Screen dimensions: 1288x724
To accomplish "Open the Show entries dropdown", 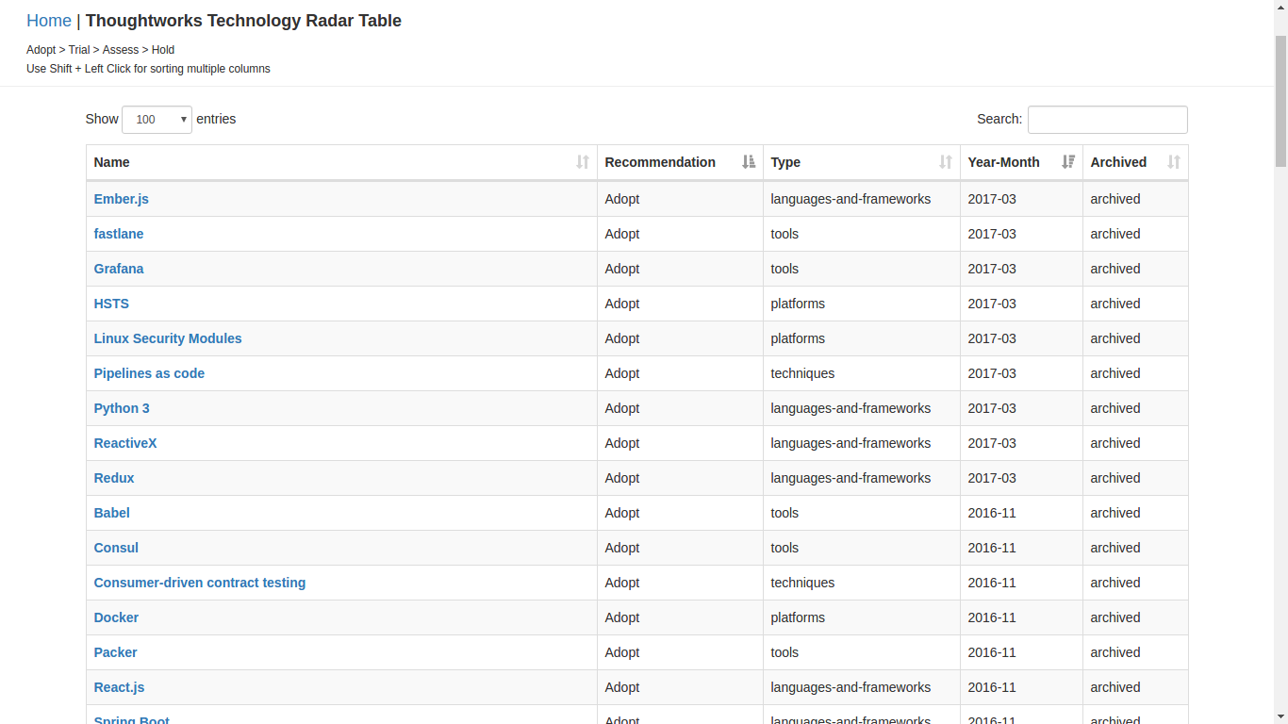I will click(157, 120).
